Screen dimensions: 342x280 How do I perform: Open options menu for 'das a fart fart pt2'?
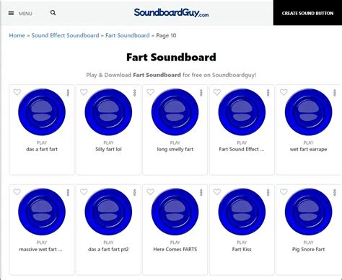click(135, 192)
